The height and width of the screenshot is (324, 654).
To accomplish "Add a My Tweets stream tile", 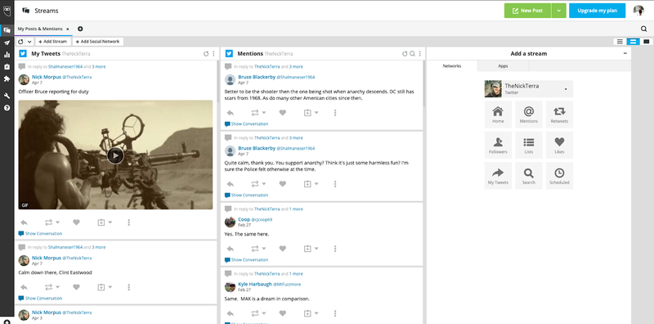I will 498,176.
